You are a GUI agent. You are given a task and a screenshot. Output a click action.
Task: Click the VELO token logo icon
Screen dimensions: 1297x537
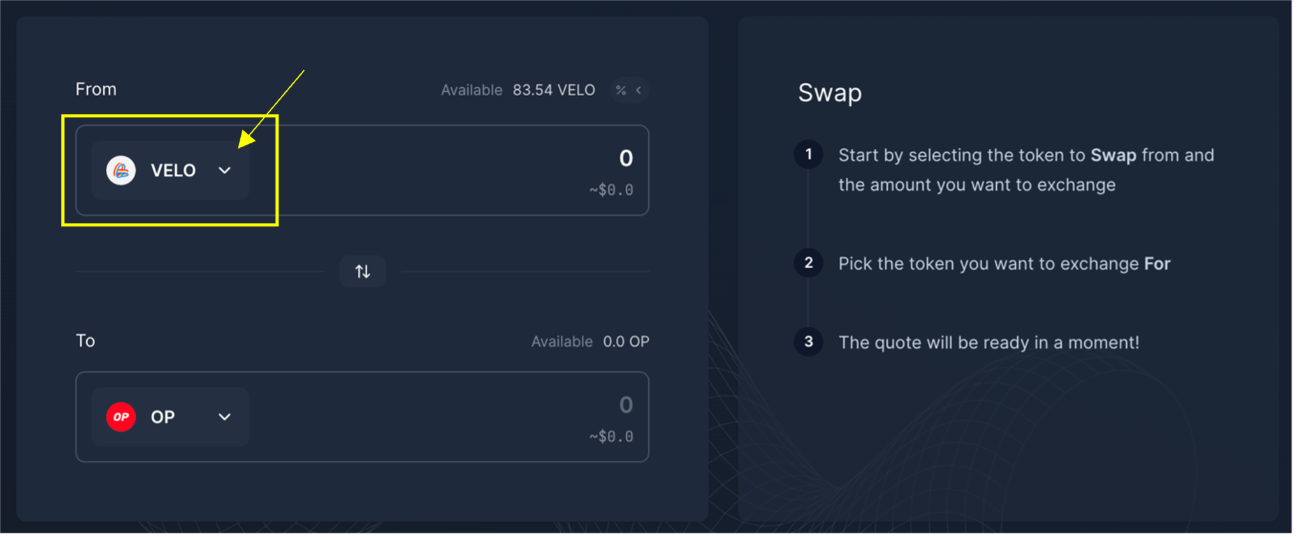click(x=120, y=171)
